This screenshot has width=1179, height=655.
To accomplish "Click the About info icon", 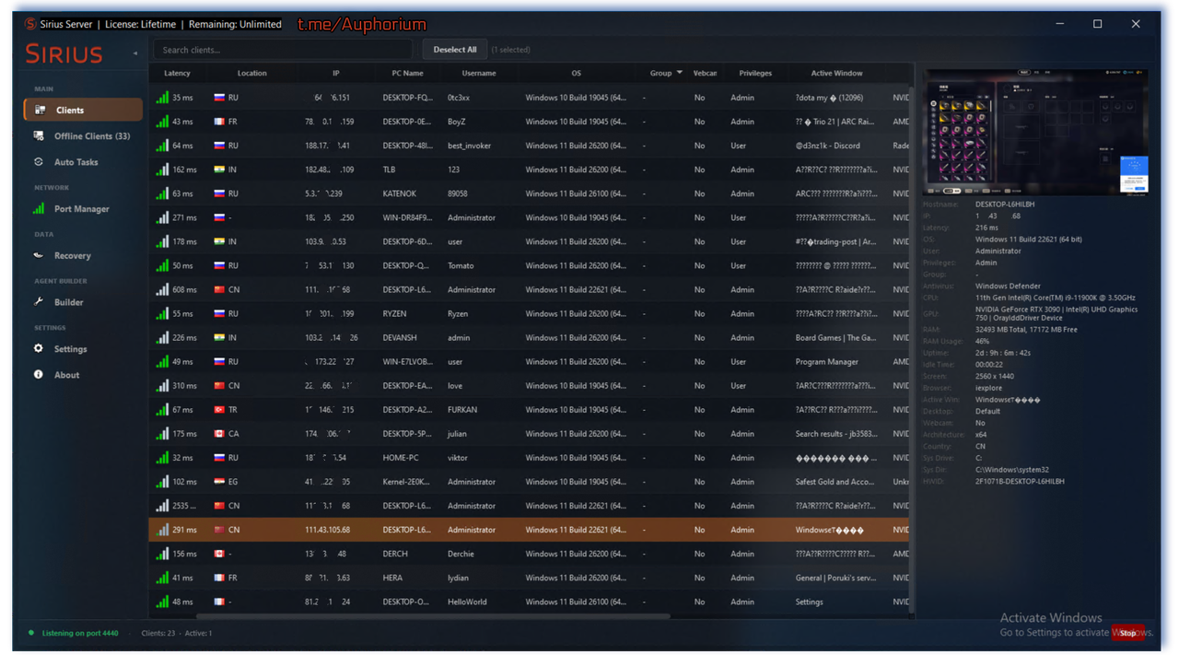I will click(x=39, y=375).
